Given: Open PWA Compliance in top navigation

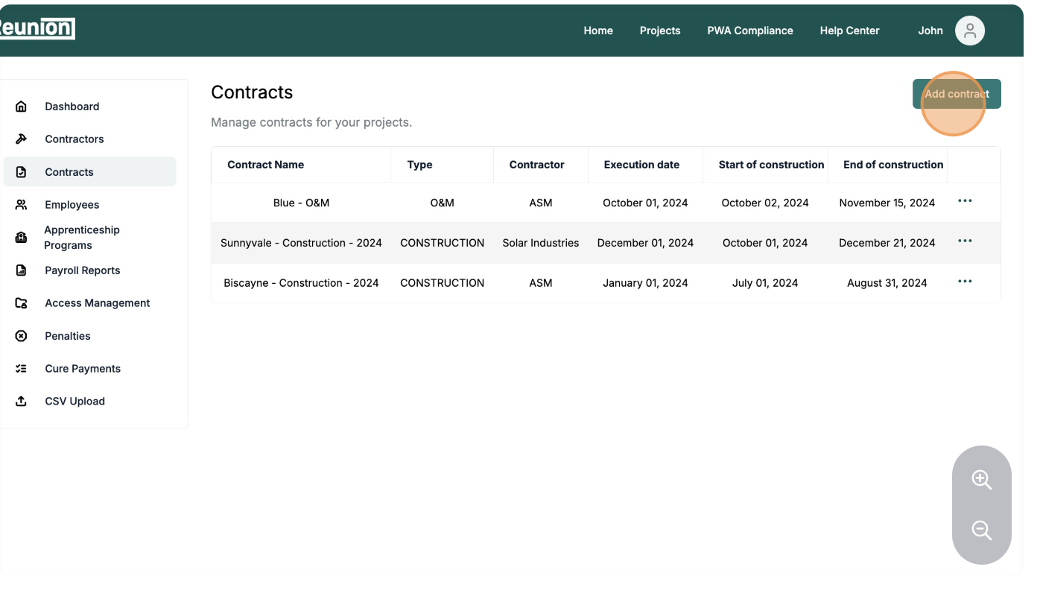Looking at the screenshot, I should [x=749, y=31].
